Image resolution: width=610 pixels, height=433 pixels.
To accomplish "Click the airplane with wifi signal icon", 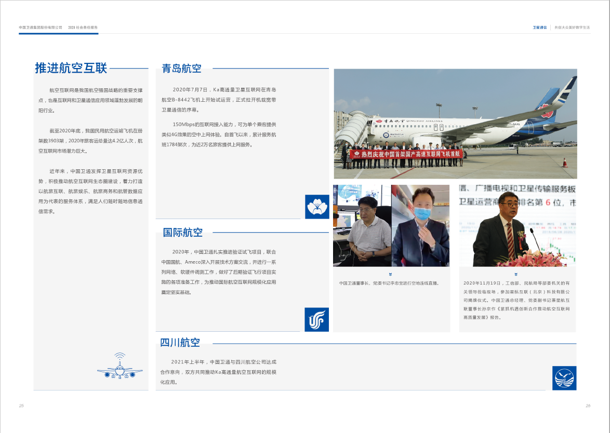I will pyautogui.click(x=120, y=366).
